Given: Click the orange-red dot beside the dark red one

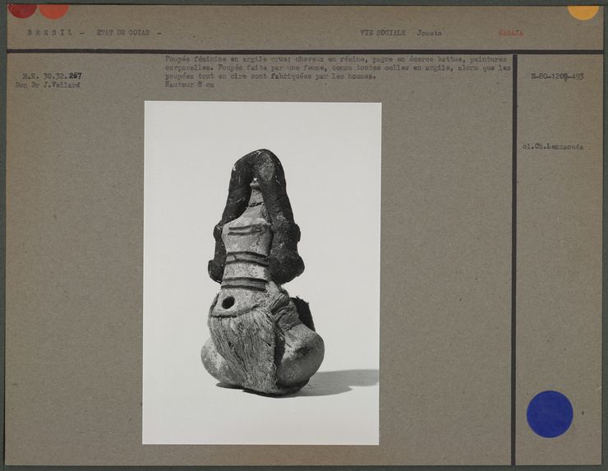Looking at the screenshot, I should (53, 10).
